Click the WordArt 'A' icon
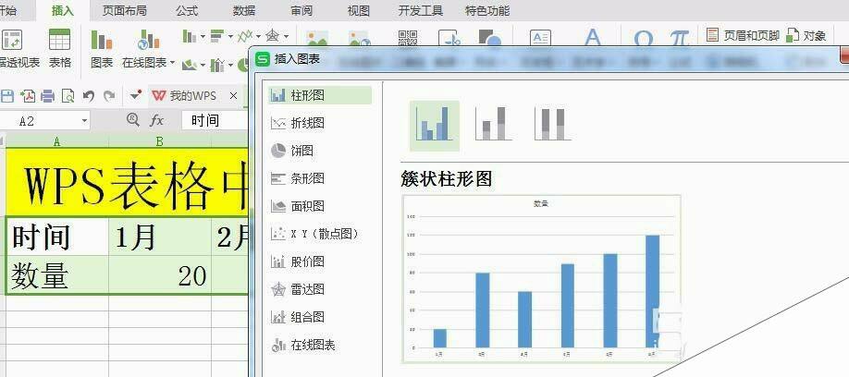849x377 pixels. (593, 37)
